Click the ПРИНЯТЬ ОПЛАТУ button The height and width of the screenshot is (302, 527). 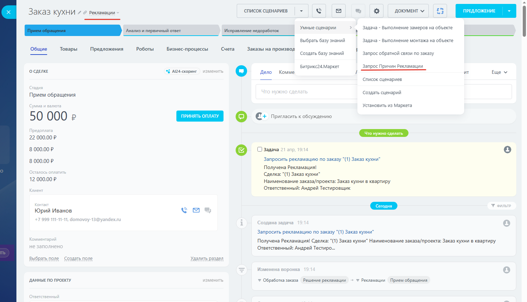[x=200, y=116]
